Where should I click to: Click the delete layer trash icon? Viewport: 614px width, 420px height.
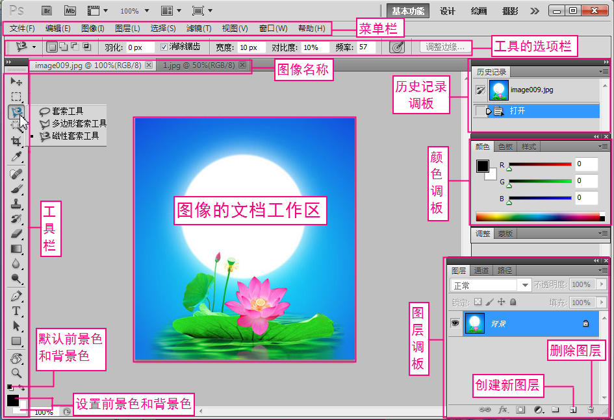[591, 410]
